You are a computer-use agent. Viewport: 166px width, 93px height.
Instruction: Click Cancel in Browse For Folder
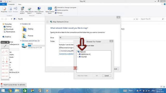(107, 76)
